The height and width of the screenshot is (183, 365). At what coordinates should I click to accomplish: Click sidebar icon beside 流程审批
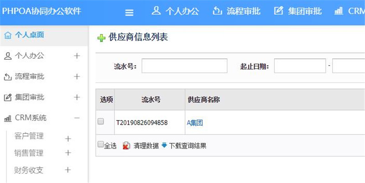tap(8, 77)
